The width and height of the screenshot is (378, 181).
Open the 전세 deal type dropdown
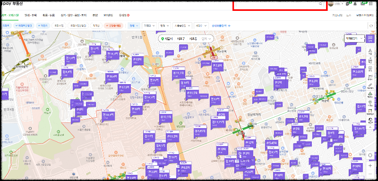point(134,26)
